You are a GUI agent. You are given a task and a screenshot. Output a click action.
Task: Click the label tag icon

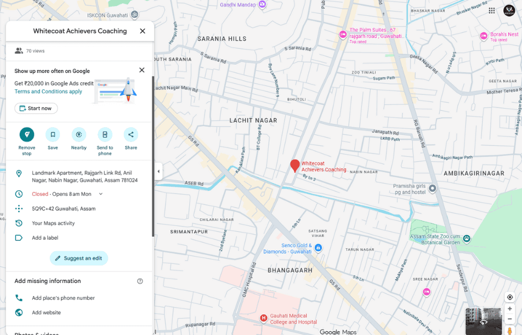click(x=19, y=238)
